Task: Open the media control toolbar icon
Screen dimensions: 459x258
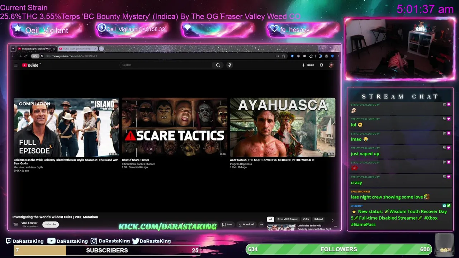Action: tap(304, 56)
